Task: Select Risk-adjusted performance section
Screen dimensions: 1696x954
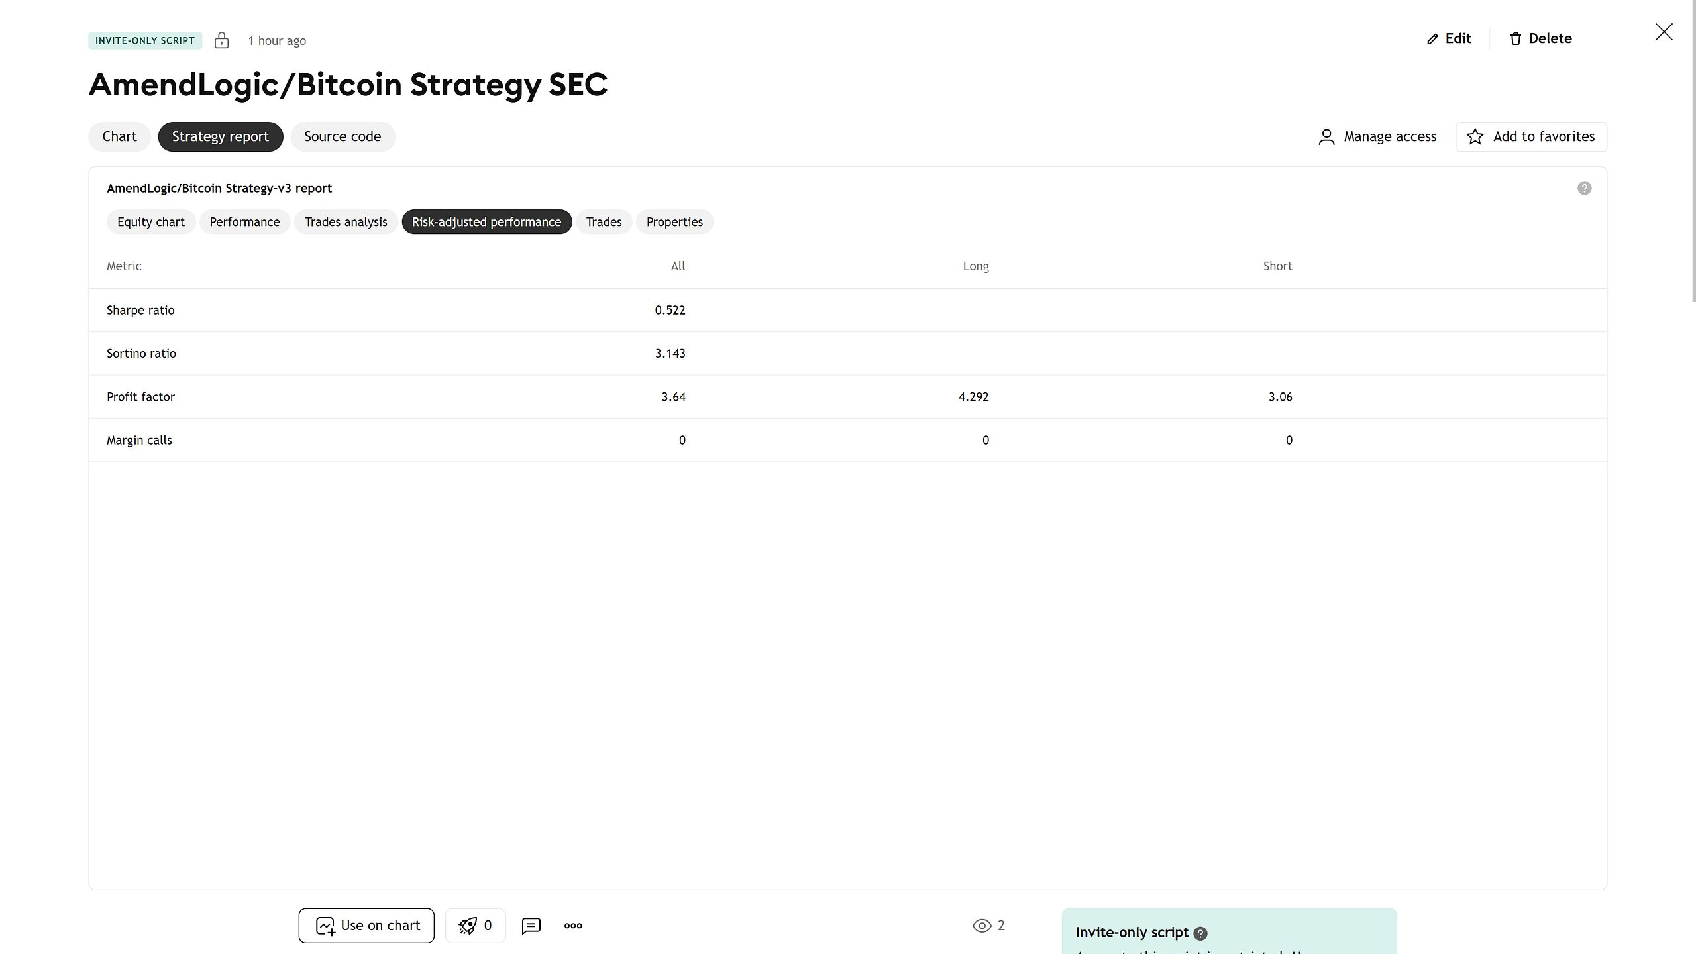Action: [x=487, y=222]
